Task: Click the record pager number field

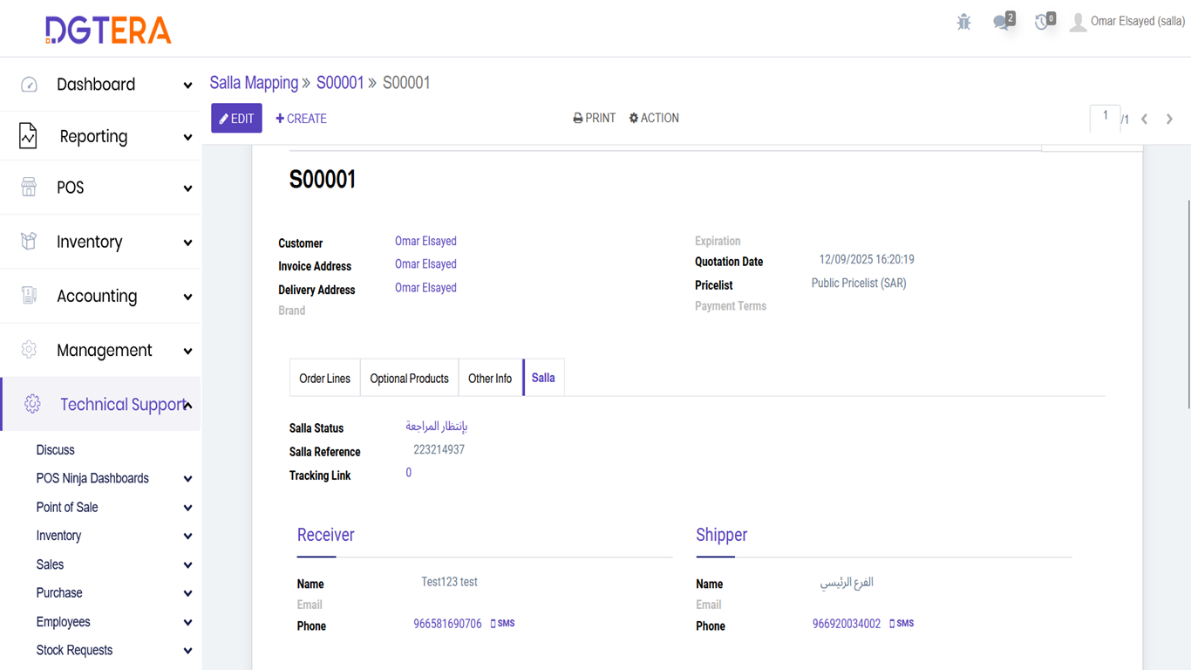Action: point(1105,118)
